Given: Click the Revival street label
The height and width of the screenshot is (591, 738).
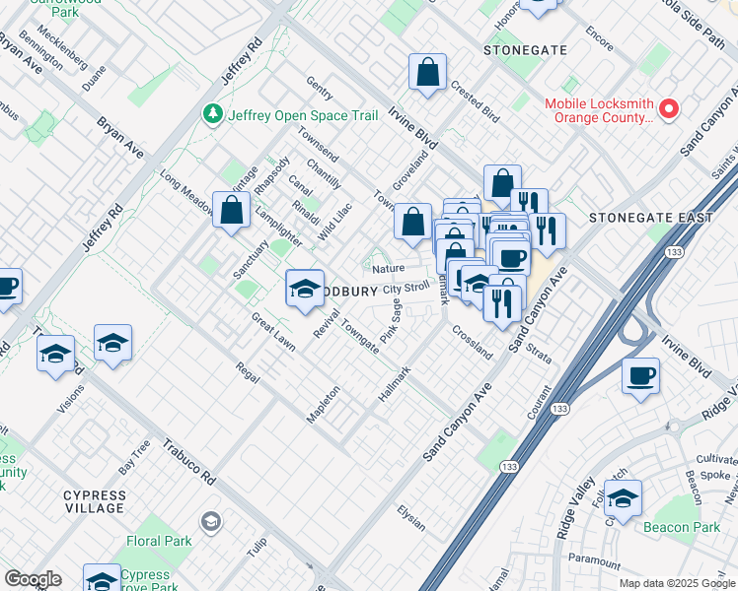Looking at the screenshot, I should click(x=327, y=323).
